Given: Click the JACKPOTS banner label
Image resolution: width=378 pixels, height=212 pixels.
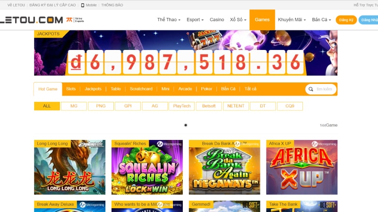Looking at the screenshot, I should coord(48,34).
